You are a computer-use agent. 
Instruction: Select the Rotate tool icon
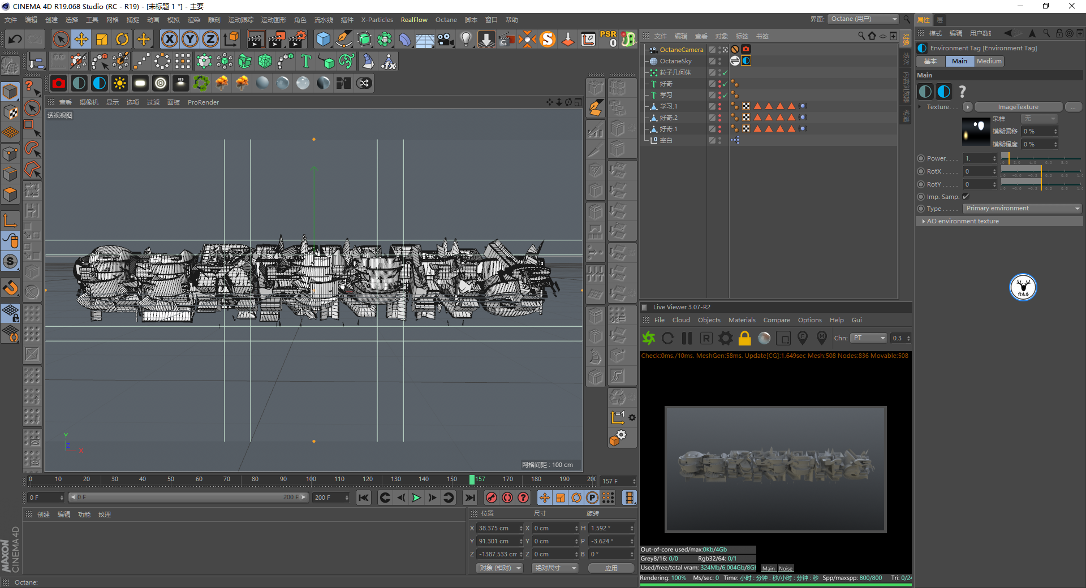(122, 39)
